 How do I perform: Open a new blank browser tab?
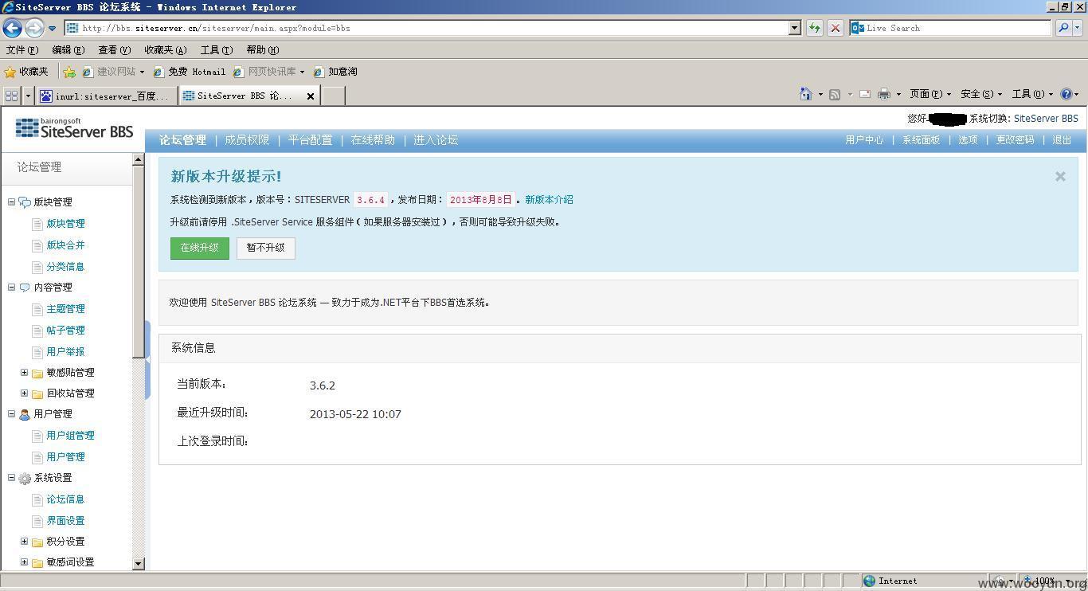333,96
